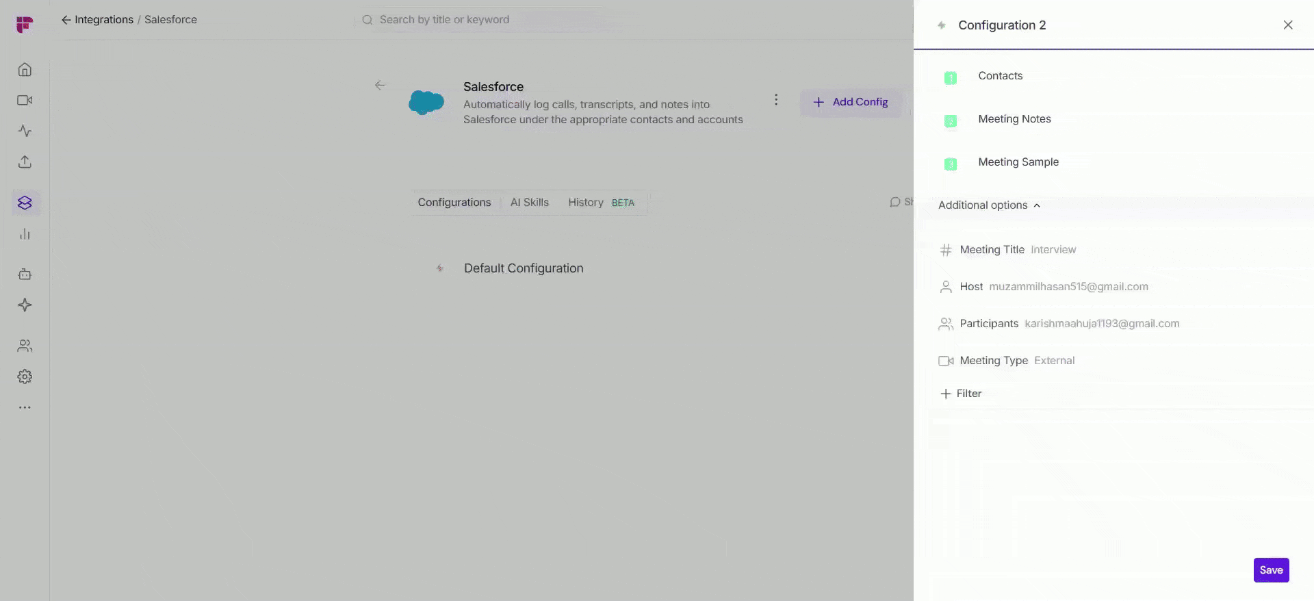Open the settings gear icon in sidebar
This screenshot has height=601, width=1314.
point(25,376)
